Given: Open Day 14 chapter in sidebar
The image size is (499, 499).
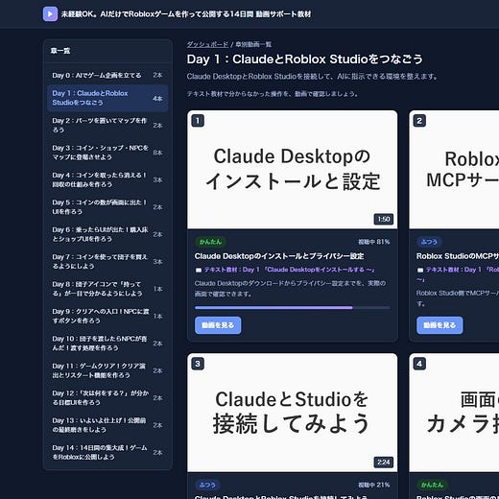Looking at the screenshot, I should 107,452.
